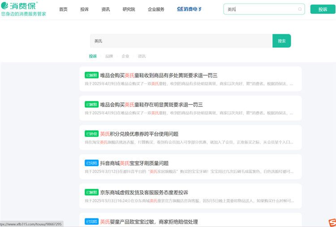The image size is (336, 227).
Task: Open complaint 英氏婴童产品致宝宝过敏，商家拒绝赔偿处理
Action: tap(149, 222)
